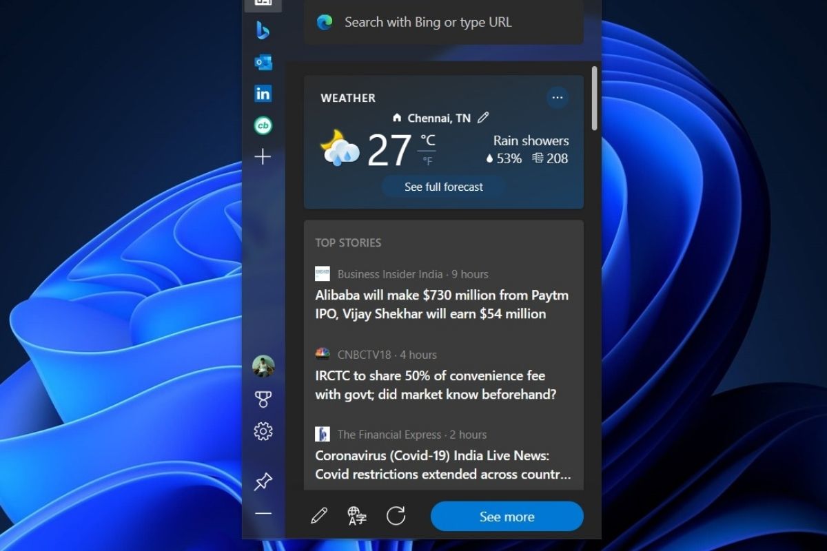This screenshot has height=551, width=827.
Task: Personalize feed with bottom pencil icon
Action: (318, 516)
